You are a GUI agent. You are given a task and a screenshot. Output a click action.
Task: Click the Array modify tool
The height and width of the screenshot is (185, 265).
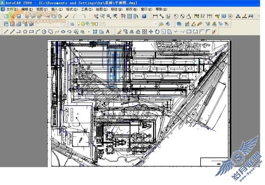145,32
